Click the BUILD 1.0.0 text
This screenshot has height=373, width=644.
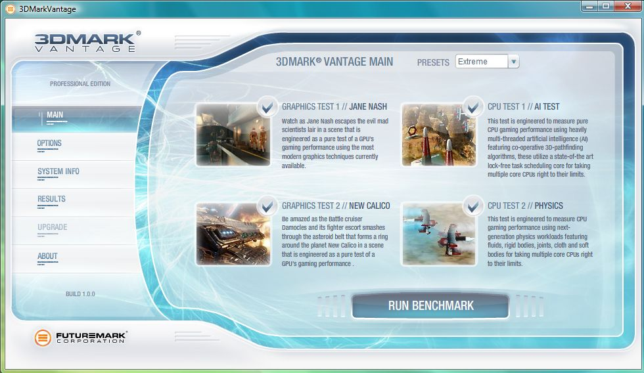(x=80, y=294)
